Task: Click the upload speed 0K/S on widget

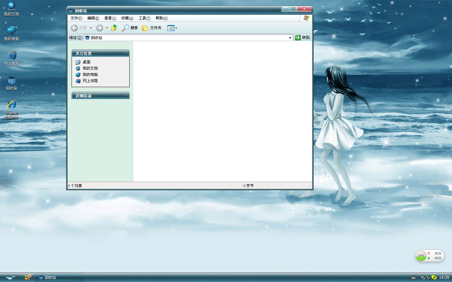Action: (438, 253)
